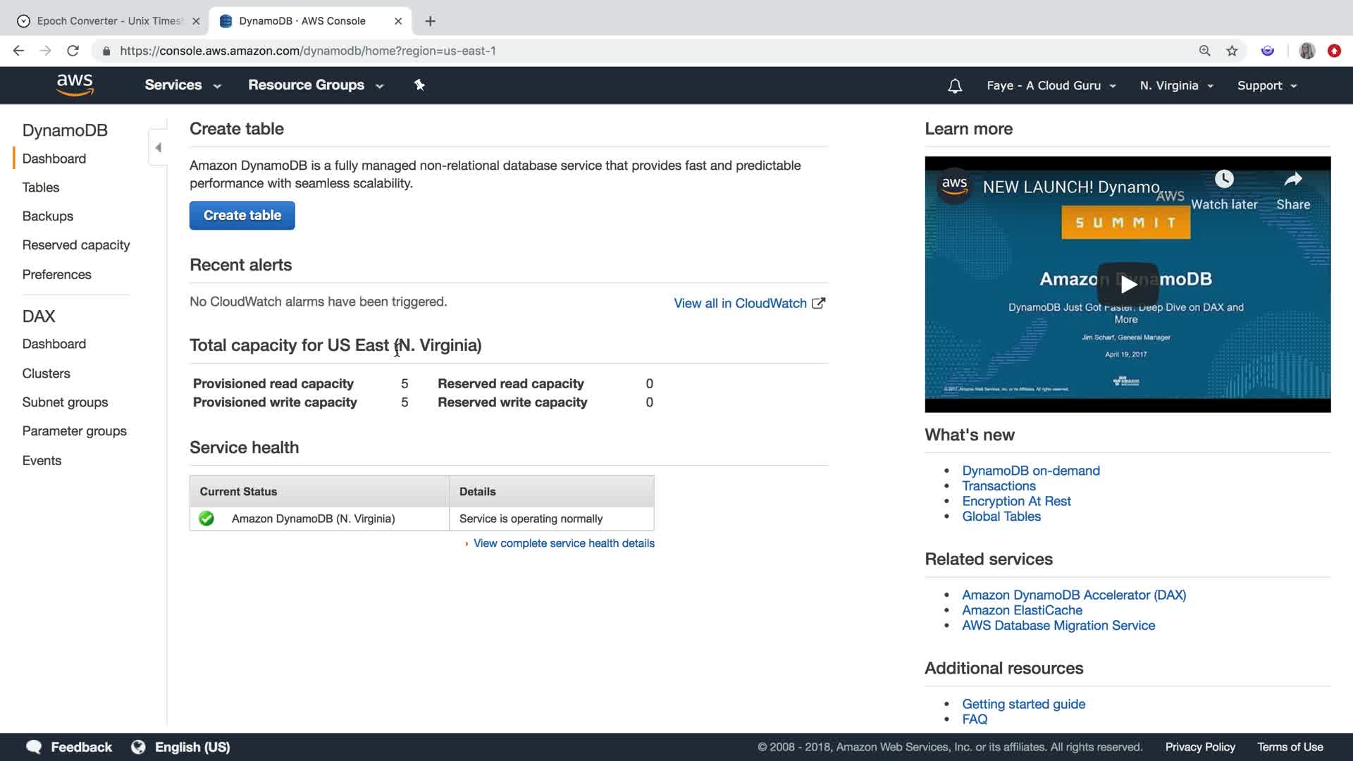Screen dimensions: 1353x761
Task: Open browser zoom magnifier icon
Action: (1205, 51)
